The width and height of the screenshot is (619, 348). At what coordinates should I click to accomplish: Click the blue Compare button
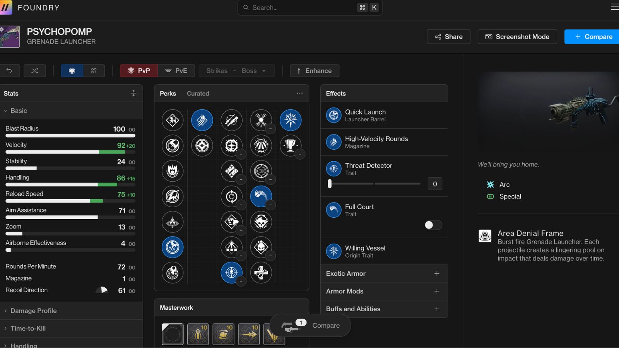click(592, 37)
